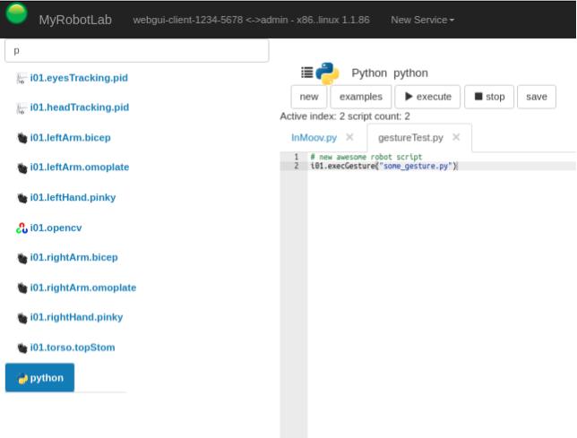Open i01.leftArm.omoplate service
The image size is (577, 438).
click(x=80, y=167)
